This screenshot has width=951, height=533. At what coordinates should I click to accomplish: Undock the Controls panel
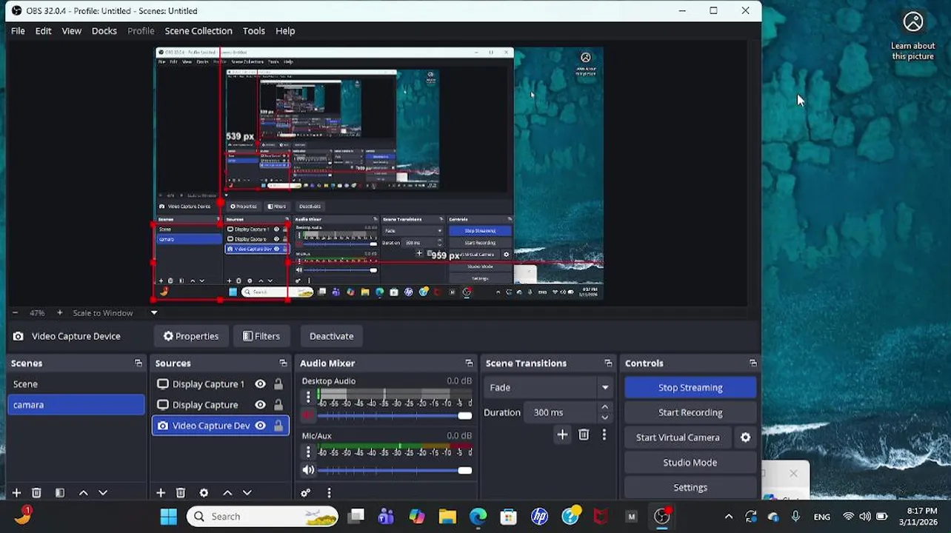[753, 363]
